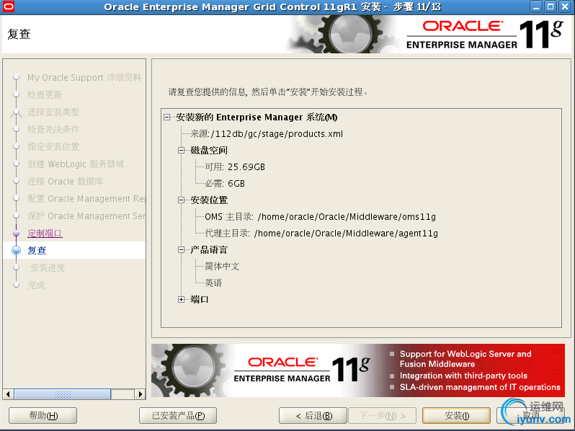Click the 检查更新 step
This screenshot has height=431, width=575.
45,95
